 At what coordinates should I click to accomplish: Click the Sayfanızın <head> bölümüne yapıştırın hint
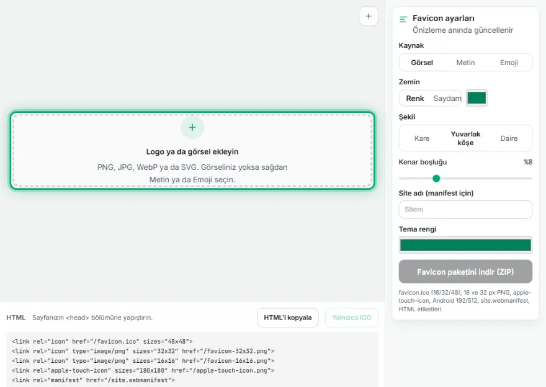92,318
